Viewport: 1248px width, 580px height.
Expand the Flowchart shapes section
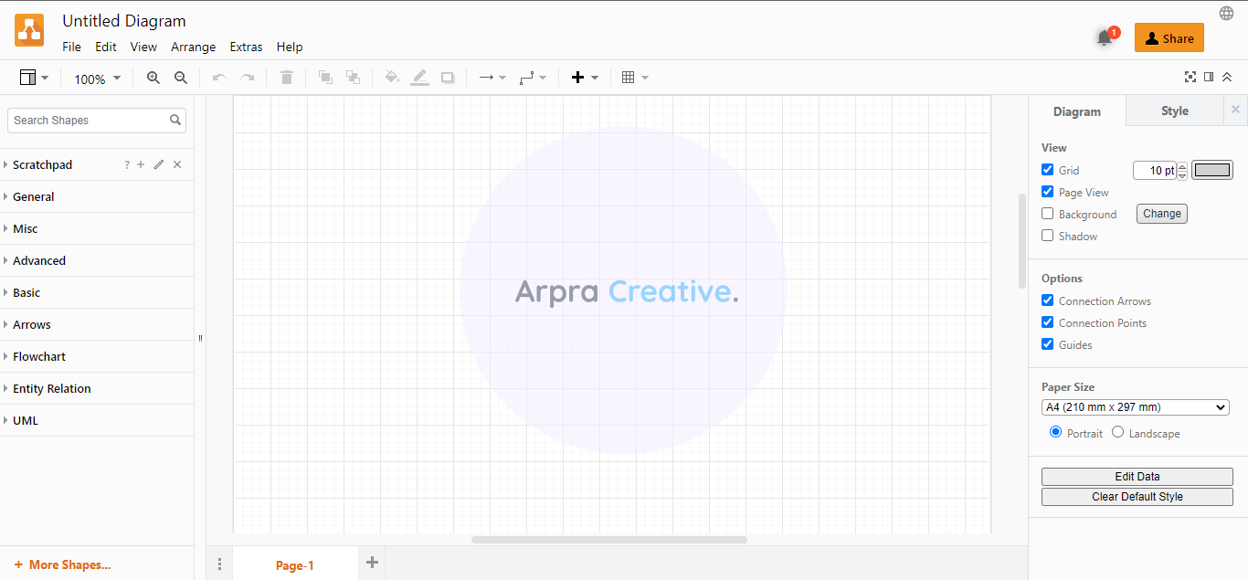39,357
